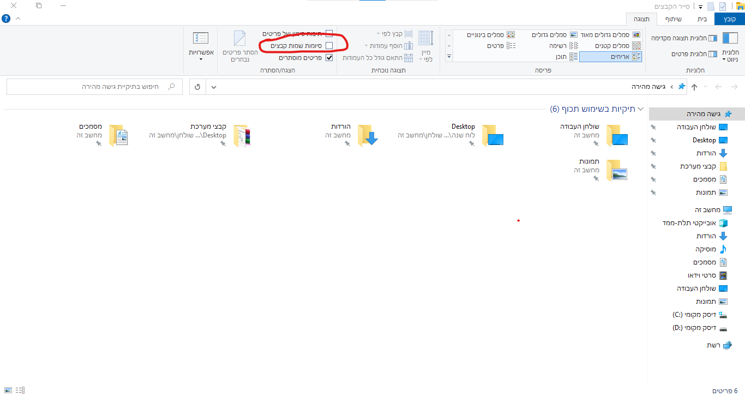Select the קבצי מערכת folder tile
Screen dimensions: 745x397
pos(200,135)
